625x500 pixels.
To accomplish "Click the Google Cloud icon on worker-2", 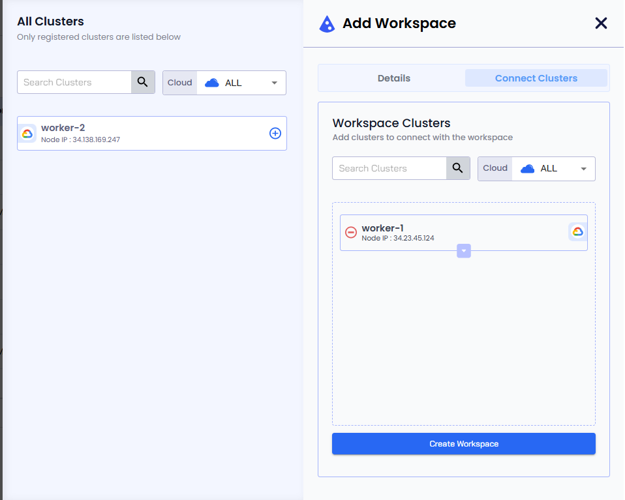I will (x=27, y=133).
